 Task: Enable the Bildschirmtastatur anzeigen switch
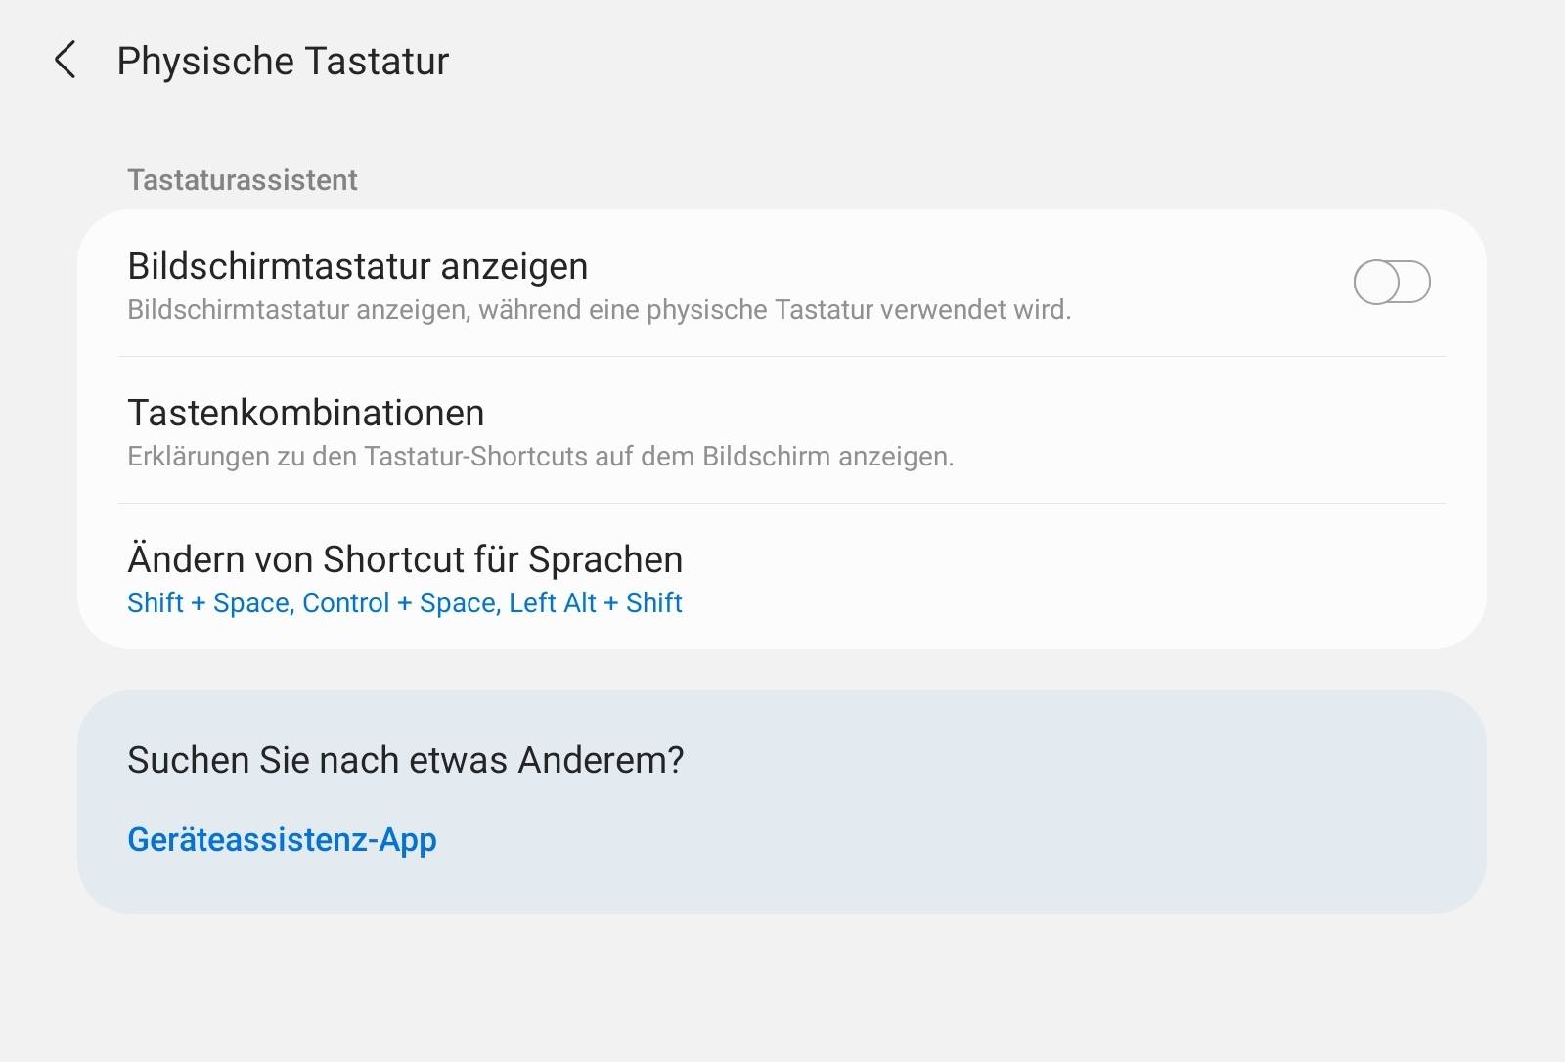pyautogui.click(x=1391, y=283)
